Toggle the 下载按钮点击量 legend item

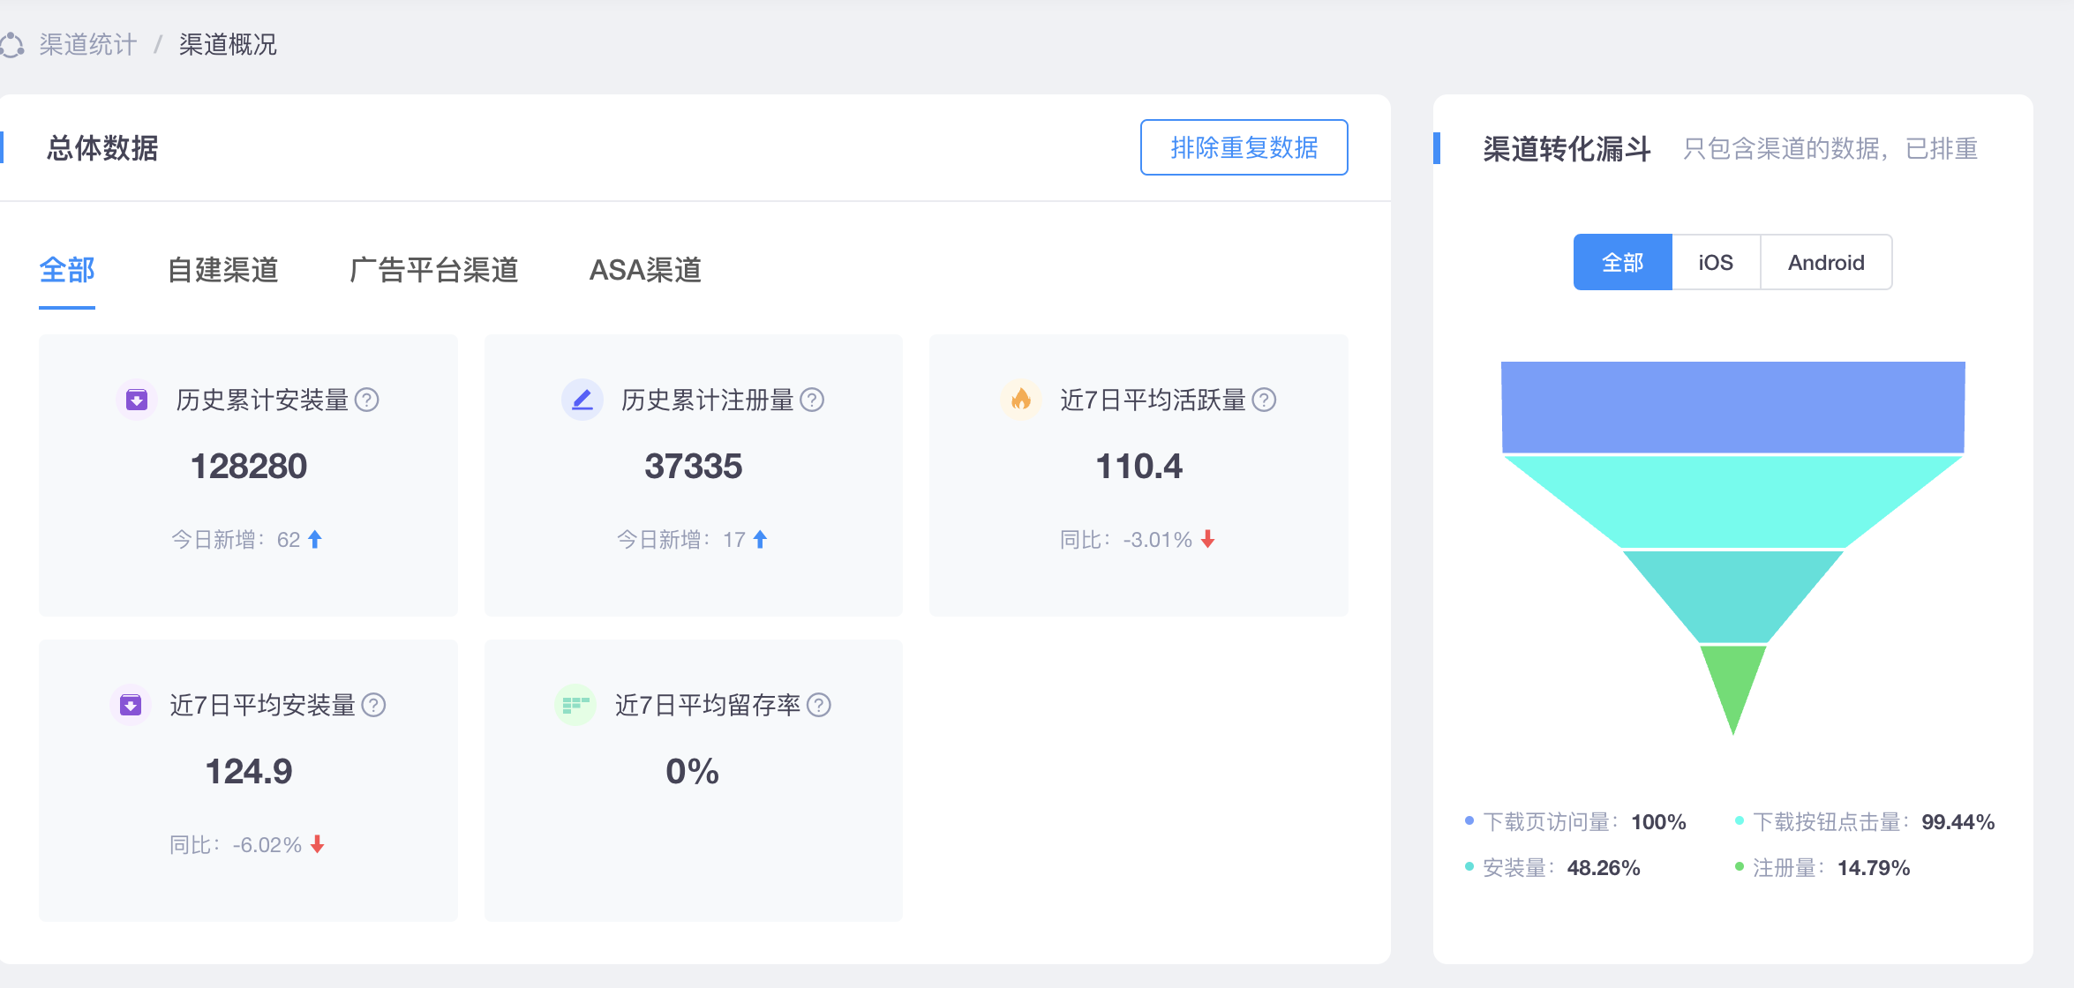click(x=1865, y=821)
